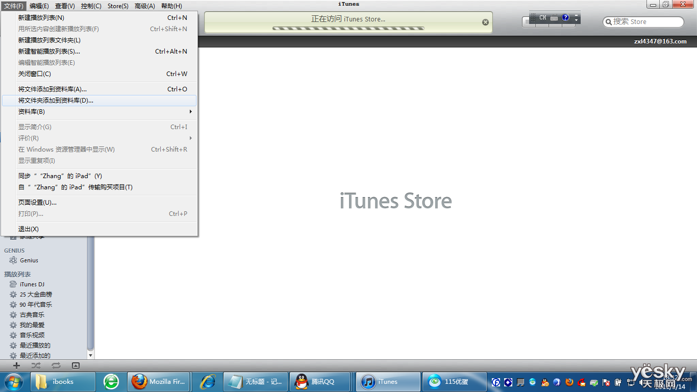Toggle shuffle at the sidebar bottom
The height and width of the screenshot is (392, 697).
(x=36, y=365)
